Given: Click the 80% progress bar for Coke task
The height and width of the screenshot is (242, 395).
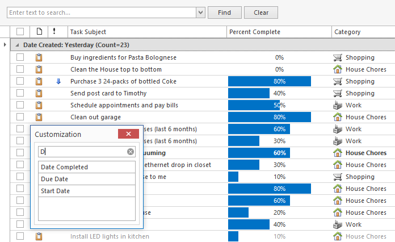Looking at the screenshot, I should point(270,81).
